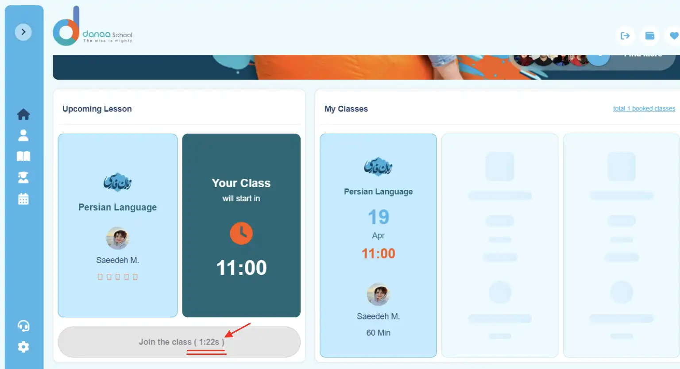Image resolution: width=680 pixels, height=369 pixels.
Task: Select the 19 Apr Persian Language class card
Action: pos(379,246)
